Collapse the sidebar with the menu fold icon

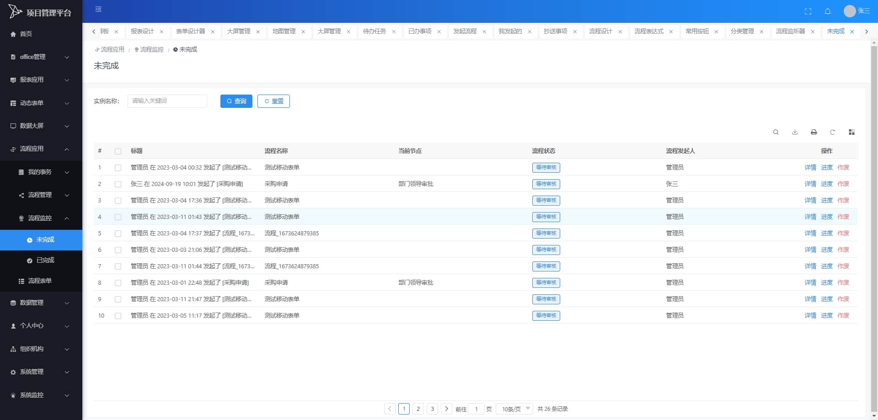pyautogui.click(x=98, y=9)
